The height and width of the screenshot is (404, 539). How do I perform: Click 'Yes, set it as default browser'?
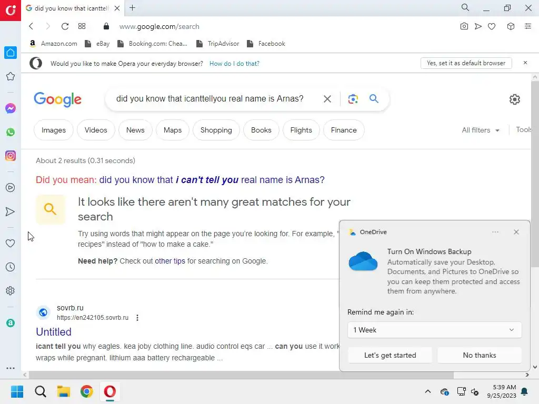pos(466,63)
